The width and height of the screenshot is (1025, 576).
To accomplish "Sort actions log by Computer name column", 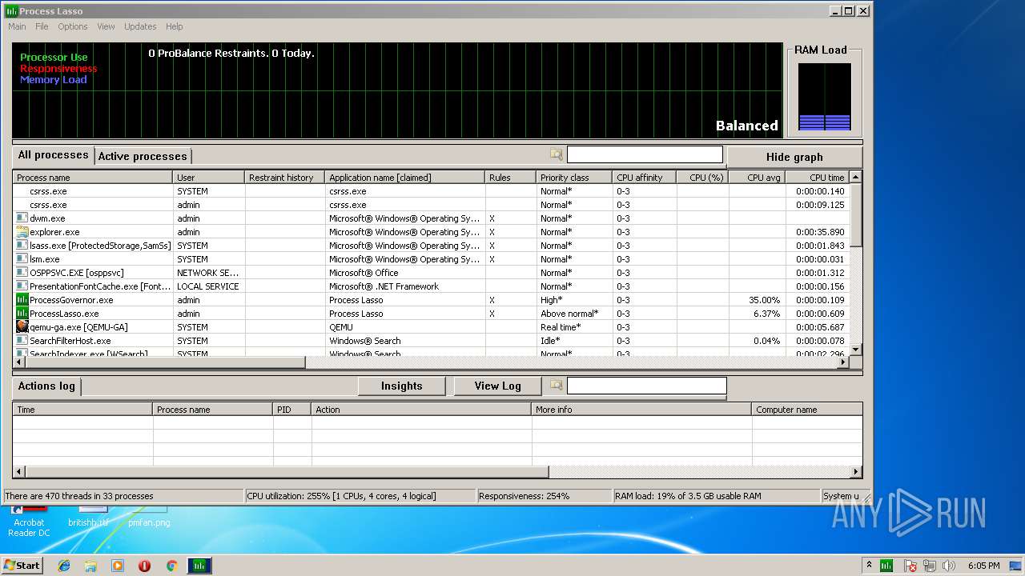I will 808,410.
